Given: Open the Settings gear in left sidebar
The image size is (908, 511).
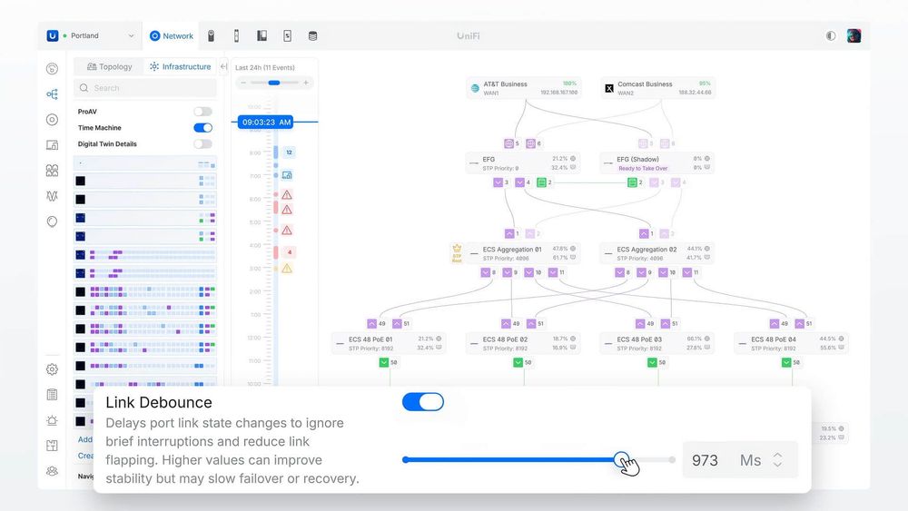Looking at the screenshot, I should pos(52,369).
